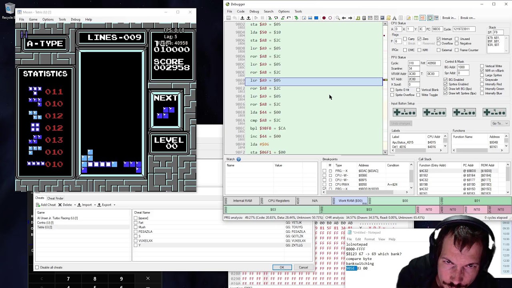Click the Step Out icon in Debugger toolbar
This screenshot has height=288, width=512.
[282, 18]
